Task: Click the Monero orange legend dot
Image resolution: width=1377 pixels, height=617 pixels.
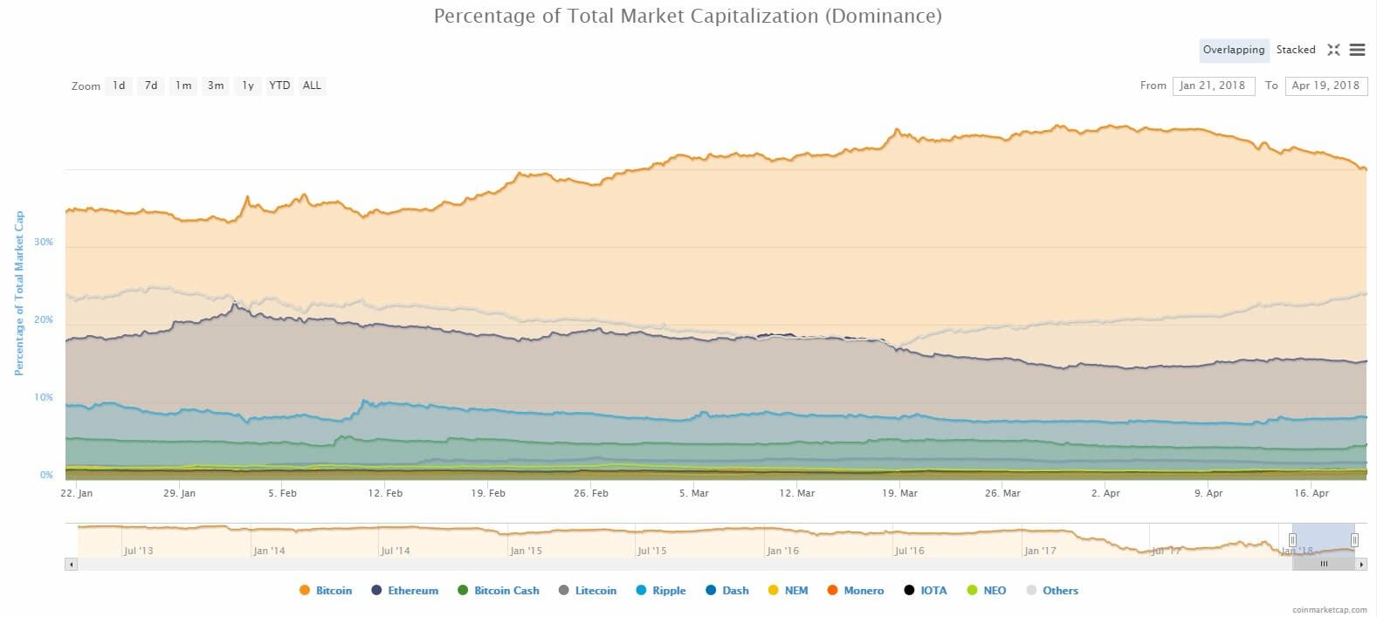Action: pos(833,591)
